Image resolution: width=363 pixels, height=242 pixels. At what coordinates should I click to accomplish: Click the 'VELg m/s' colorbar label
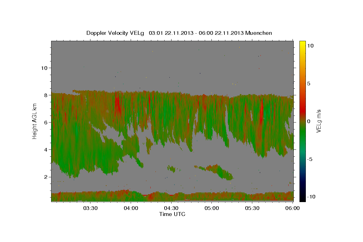319,121
